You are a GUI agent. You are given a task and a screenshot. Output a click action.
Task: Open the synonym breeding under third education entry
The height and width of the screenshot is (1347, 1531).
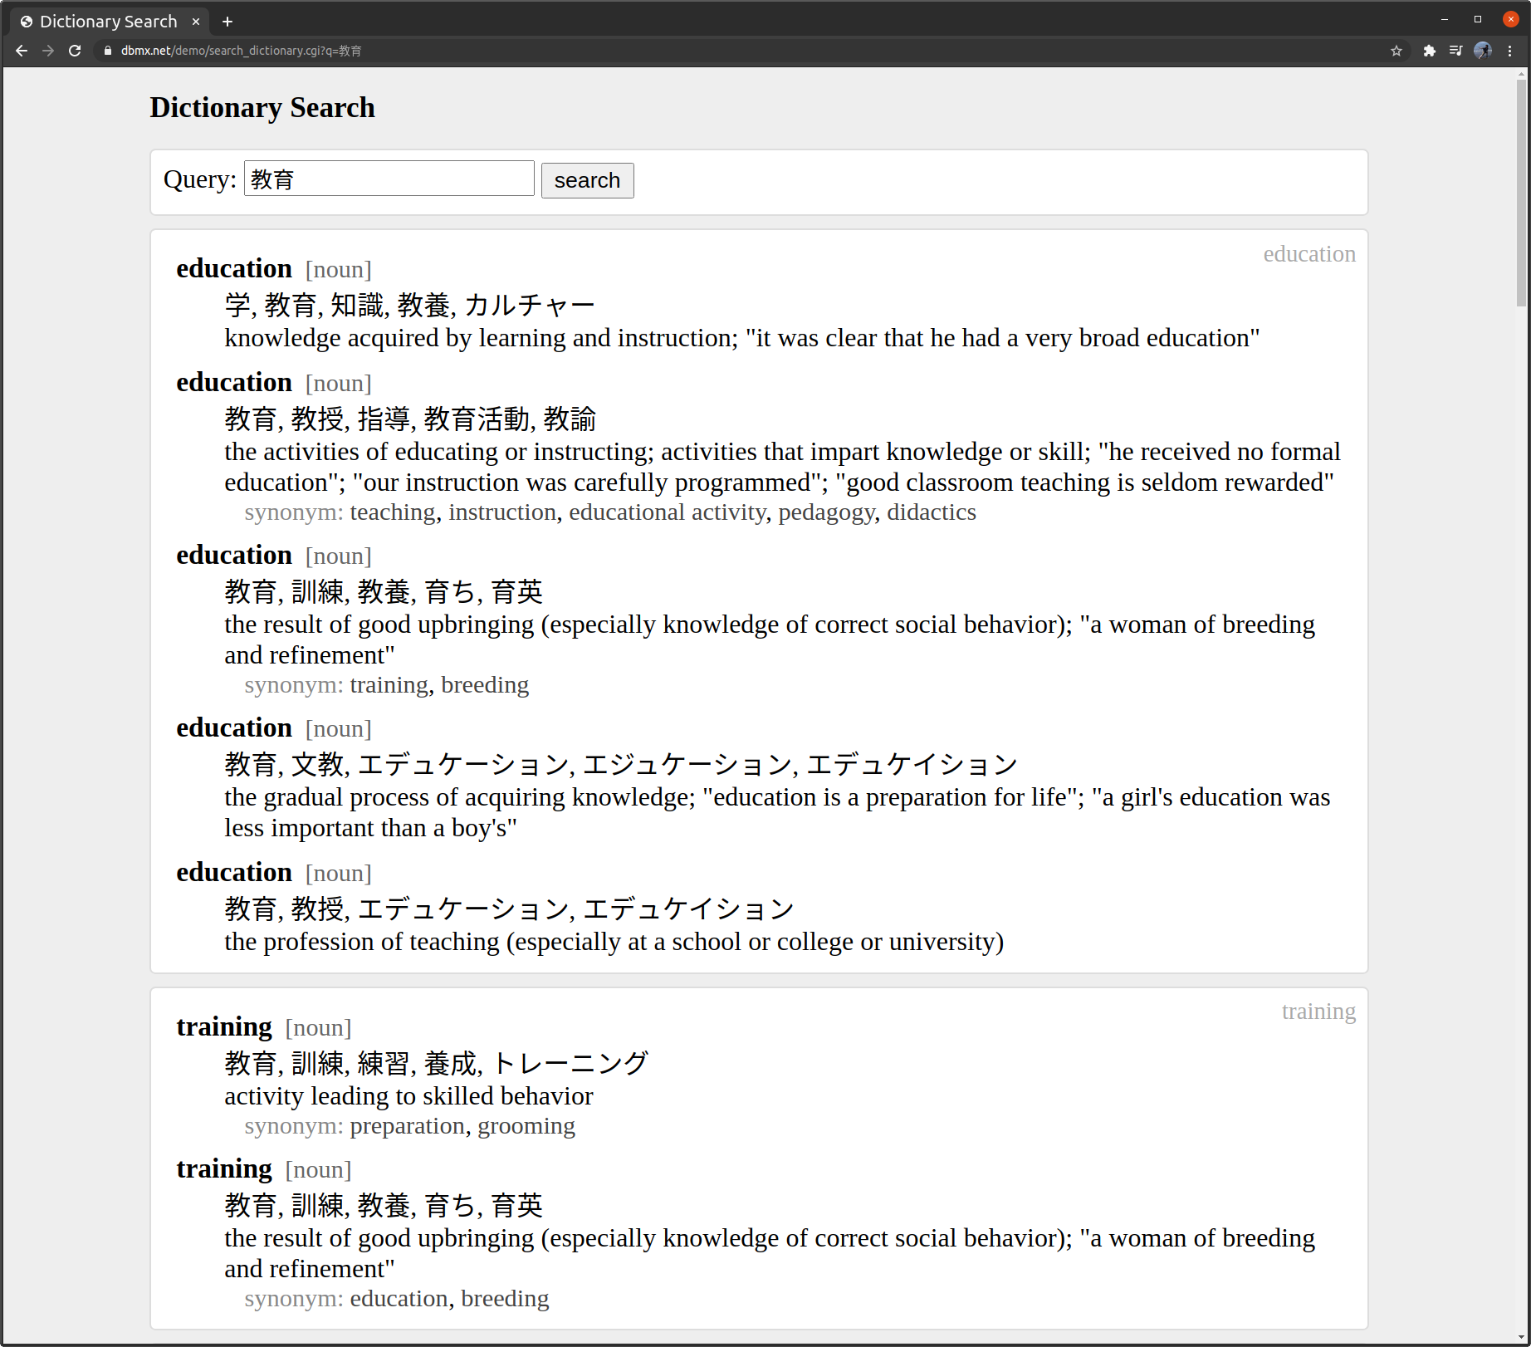point(485,685)
